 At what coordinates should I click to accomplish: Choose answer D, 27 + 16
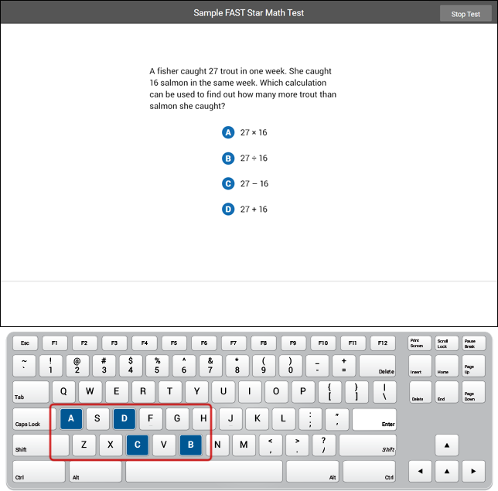[228, 209]
